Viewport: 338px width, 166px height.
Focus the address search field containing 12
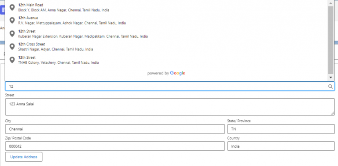click(170, 86)
